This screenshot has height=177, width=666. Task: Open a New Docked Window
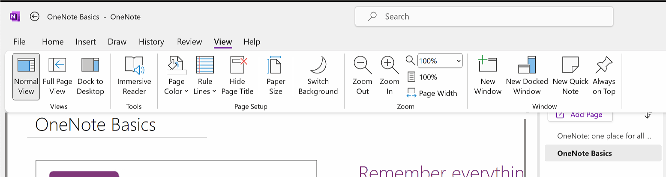527,76
